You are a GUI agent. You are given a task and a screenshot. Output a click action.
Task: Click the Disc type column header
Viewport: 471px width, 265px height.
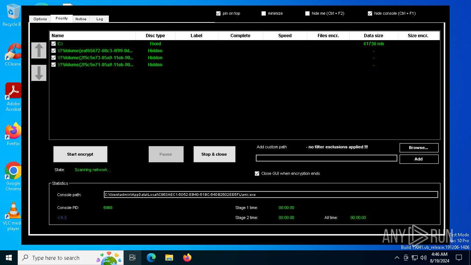[155, 36]
